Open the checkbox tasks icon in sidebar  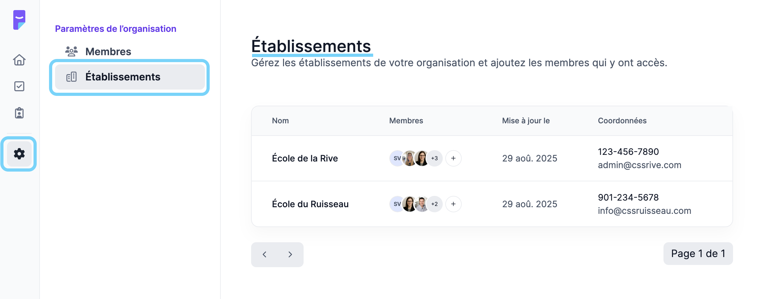19,86
